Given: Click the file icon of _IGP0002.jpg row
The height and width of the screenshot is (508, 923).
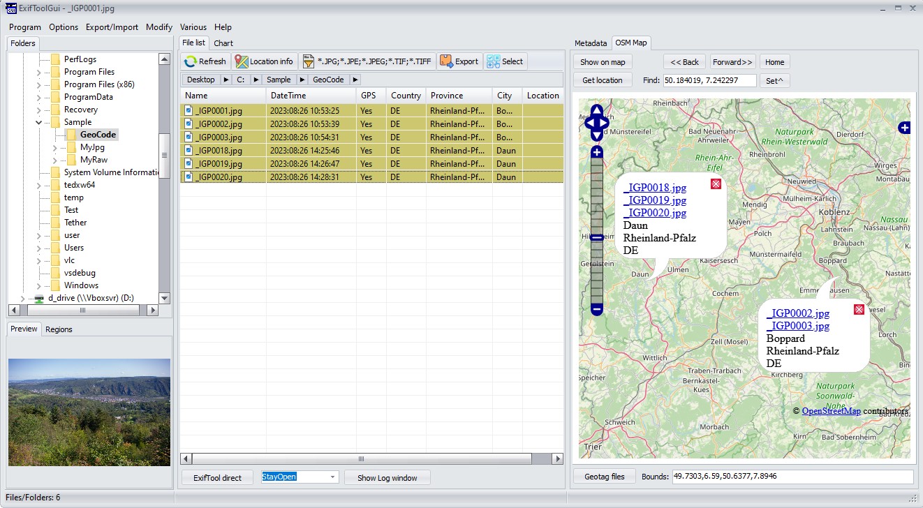Looking at the screenshot, I should point(188,124).
